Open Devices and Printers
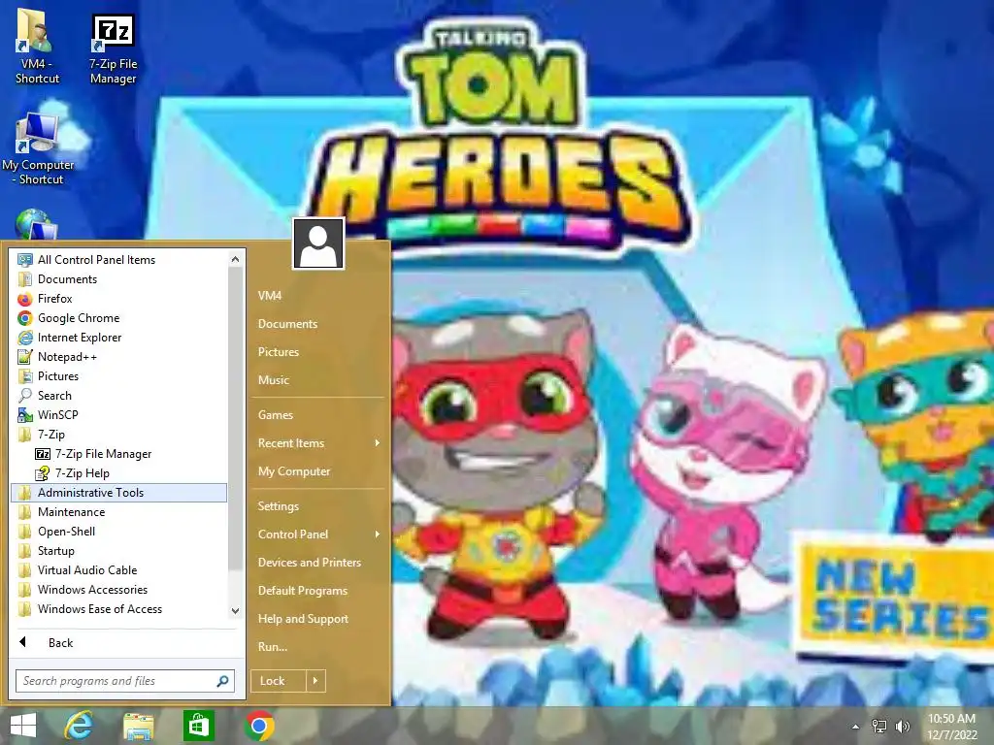Screen dimensions: 994x745 318,563
